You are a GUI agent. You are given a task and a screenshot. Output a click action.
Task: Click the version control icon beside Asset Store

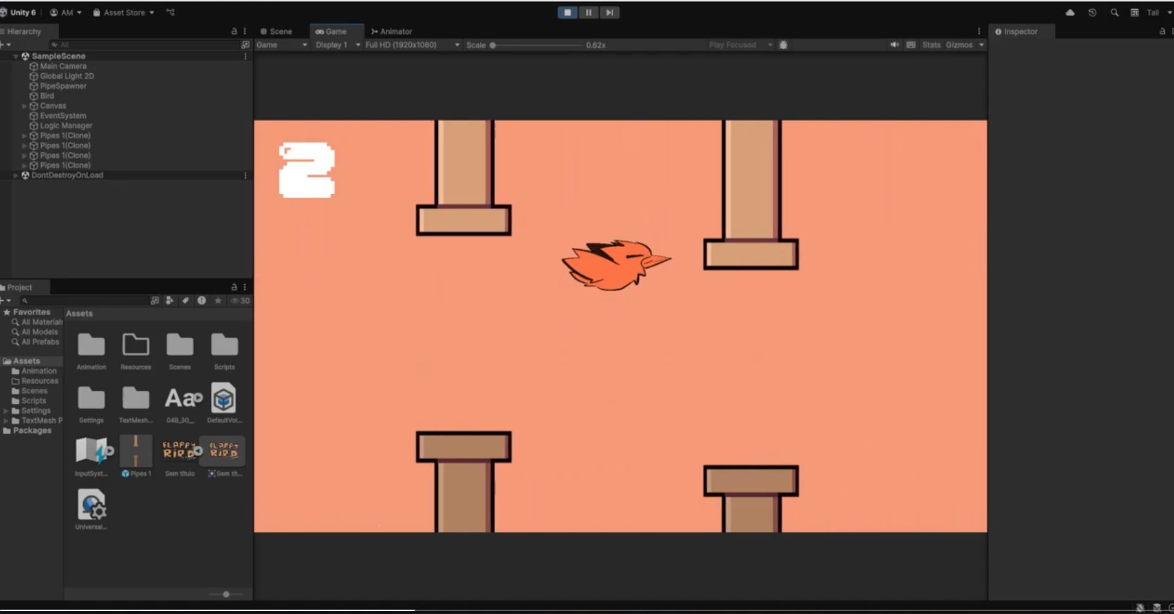coord(170,12)
